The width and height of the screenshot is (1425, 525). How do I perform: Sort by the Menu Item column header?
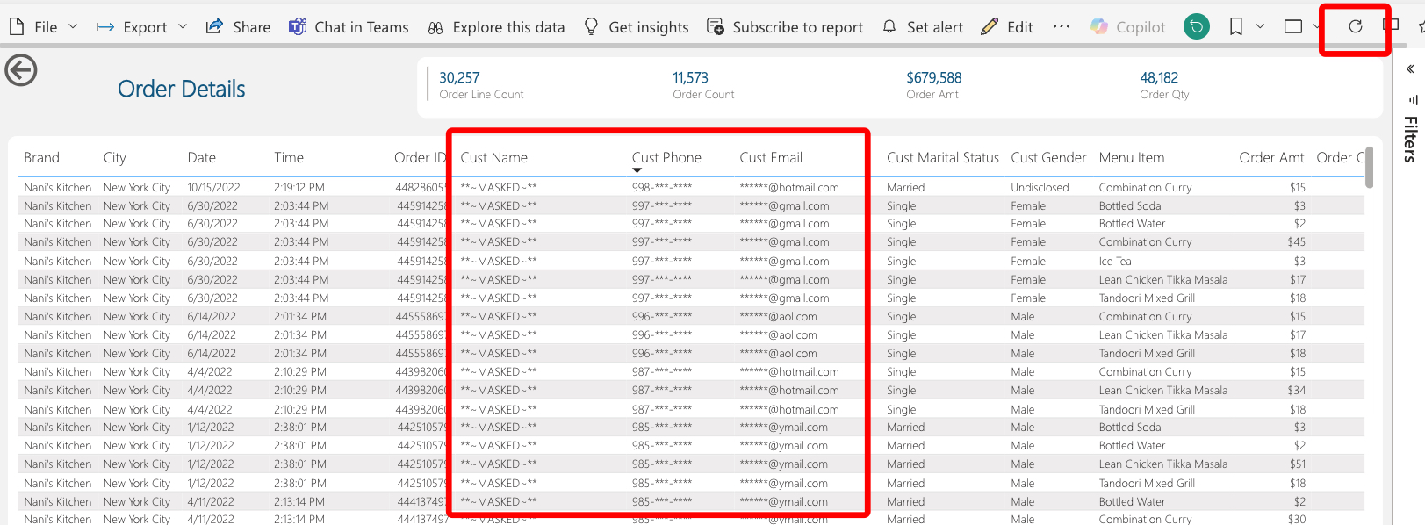pos(1132,158)
